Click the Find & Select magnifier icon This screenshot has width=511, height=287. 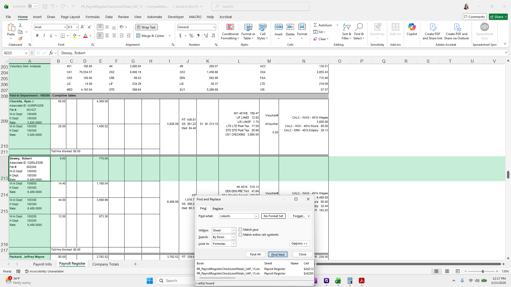[x=359, y=27]
